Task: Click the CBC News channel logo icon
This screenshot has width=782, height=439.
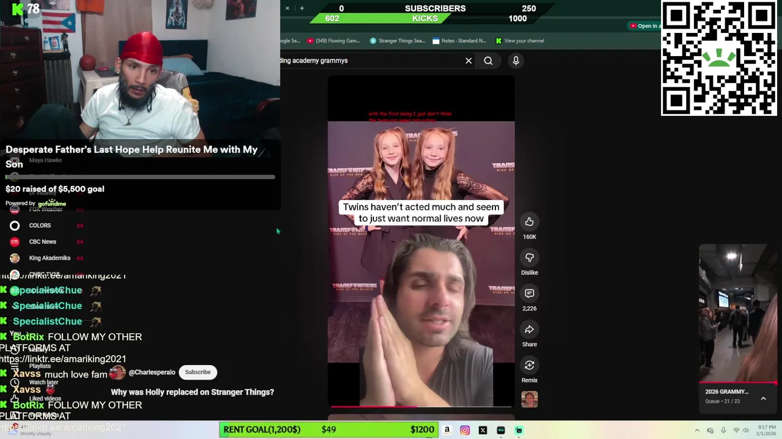Action: click(x=15, y=242)
